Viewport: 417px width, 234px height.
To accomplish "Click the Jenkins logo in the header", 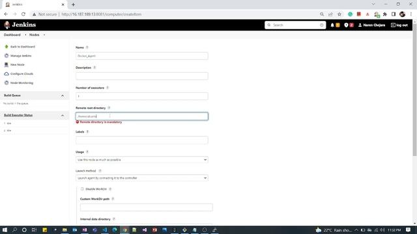I will (20, 25).
